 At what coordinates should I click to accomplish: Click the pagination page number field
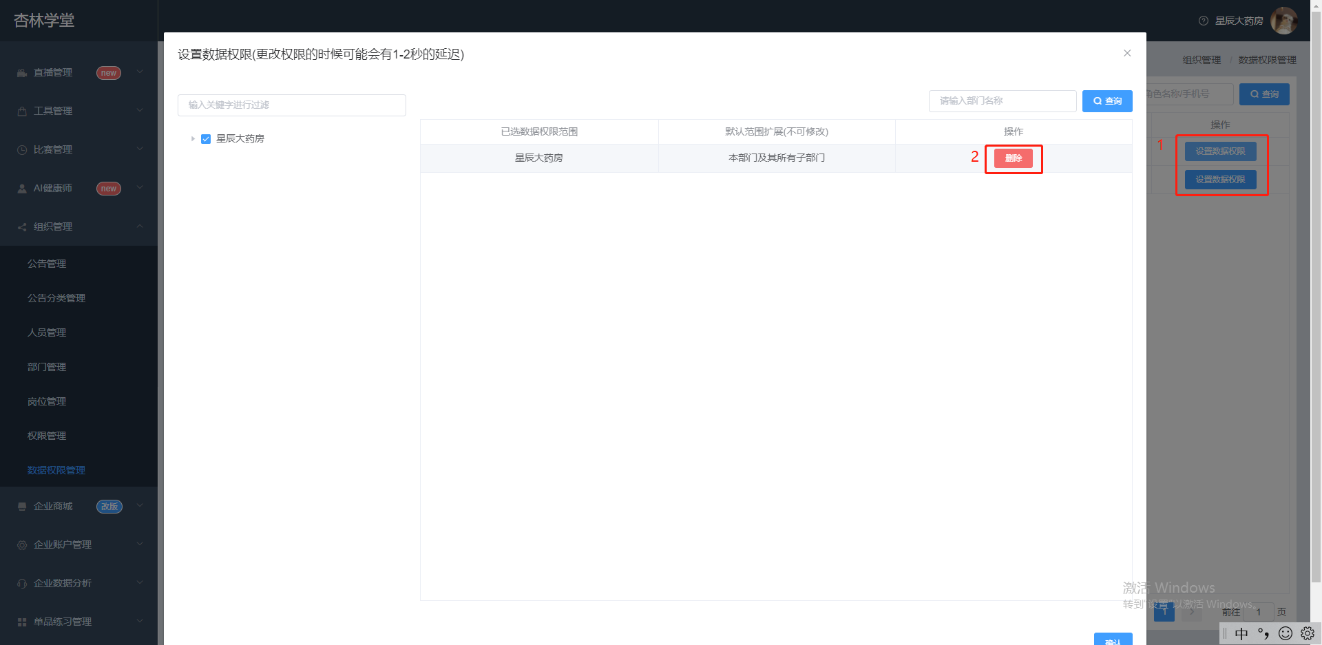[1259, 612]
